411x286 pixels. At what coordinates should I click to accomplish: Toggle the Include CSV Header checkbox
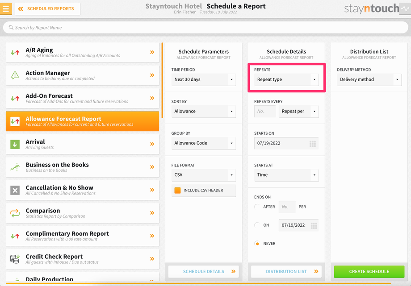pyautogui.click(x=177, y=191)
